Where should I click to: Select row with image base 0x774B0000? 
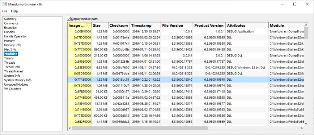point(186,98)
